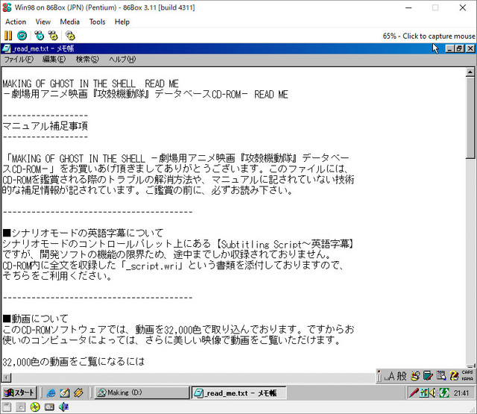This screenshot has height=414, width=477.
Task: Open 86Box View menu
Action: tap(43, 22)
